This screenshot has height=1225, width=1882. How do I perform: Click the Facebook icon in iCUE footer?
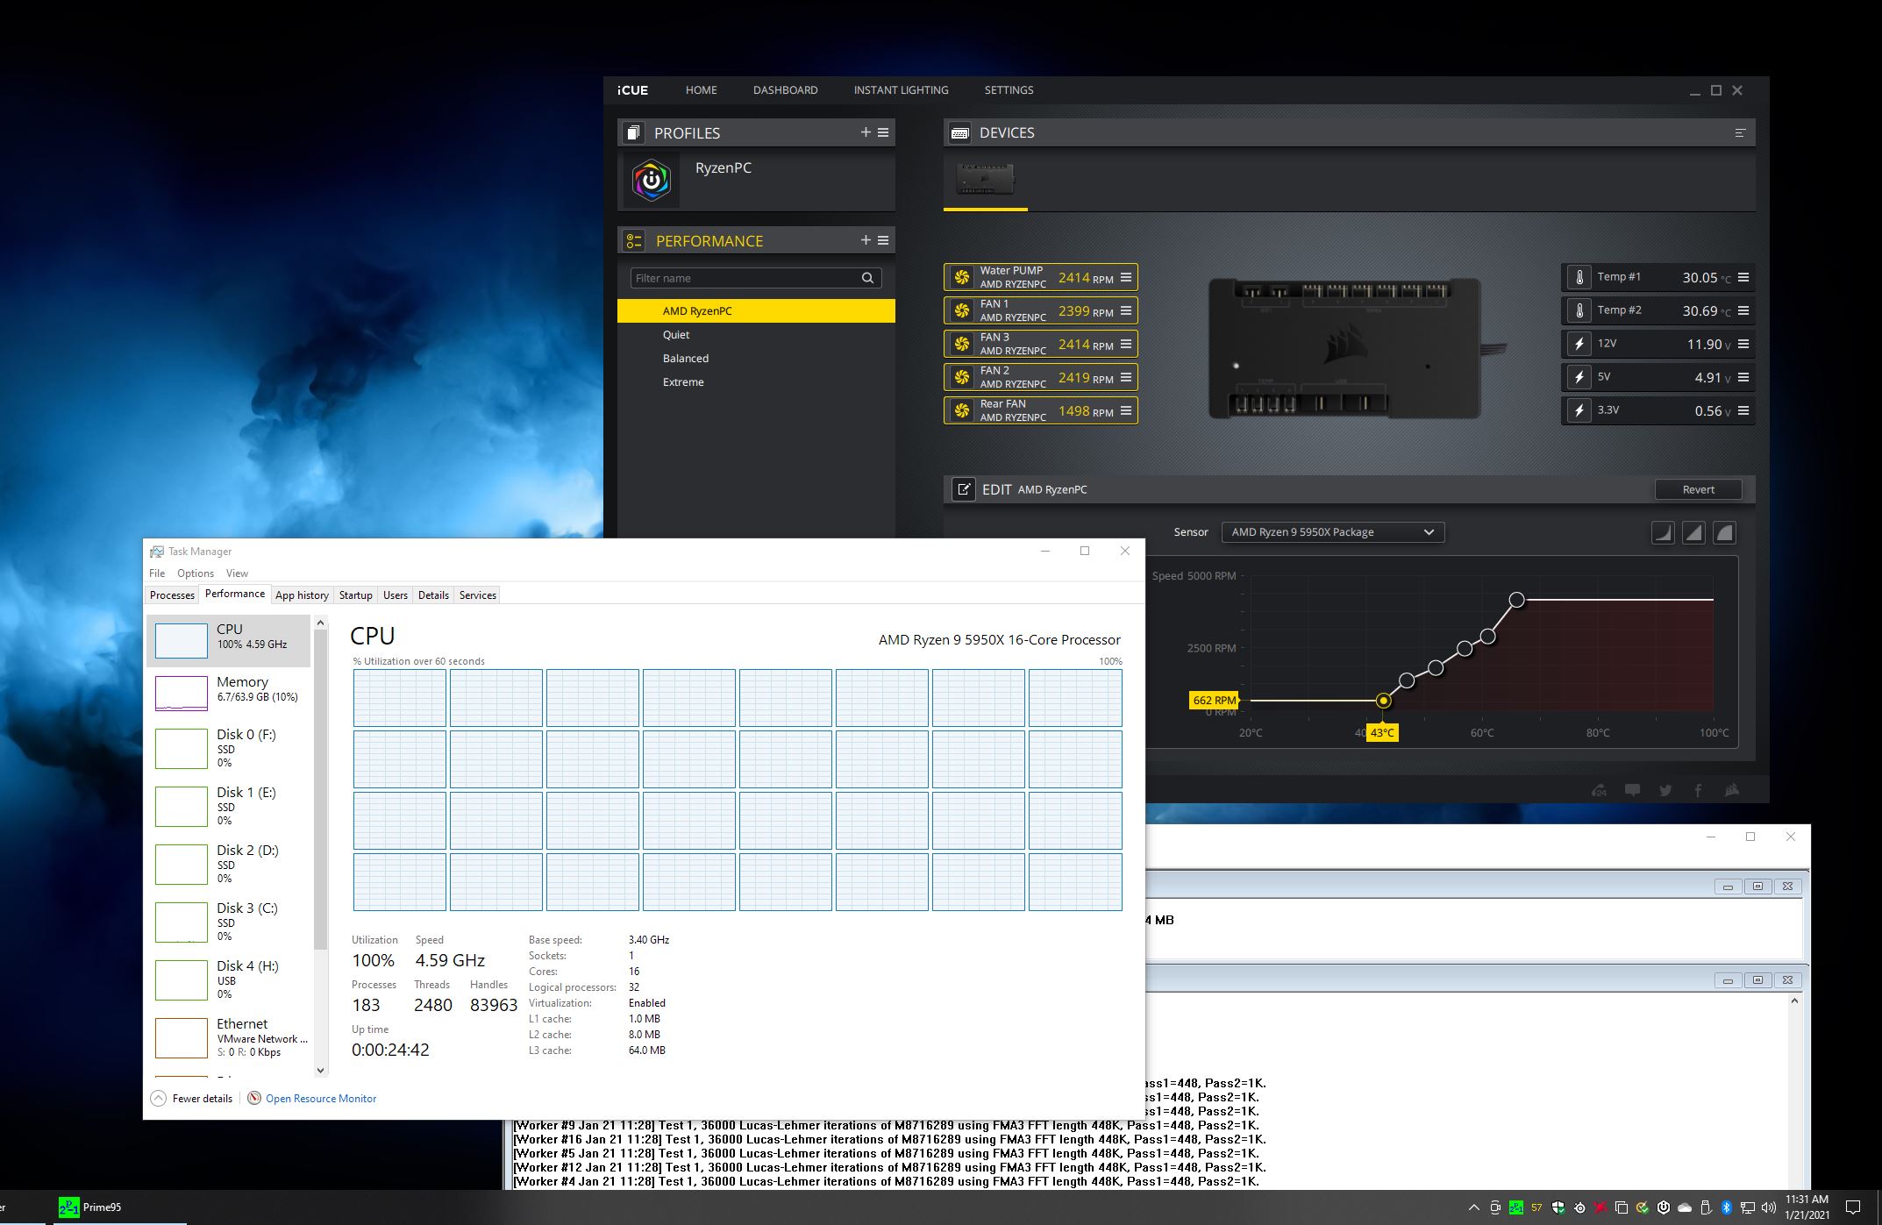pos(1698,790)
